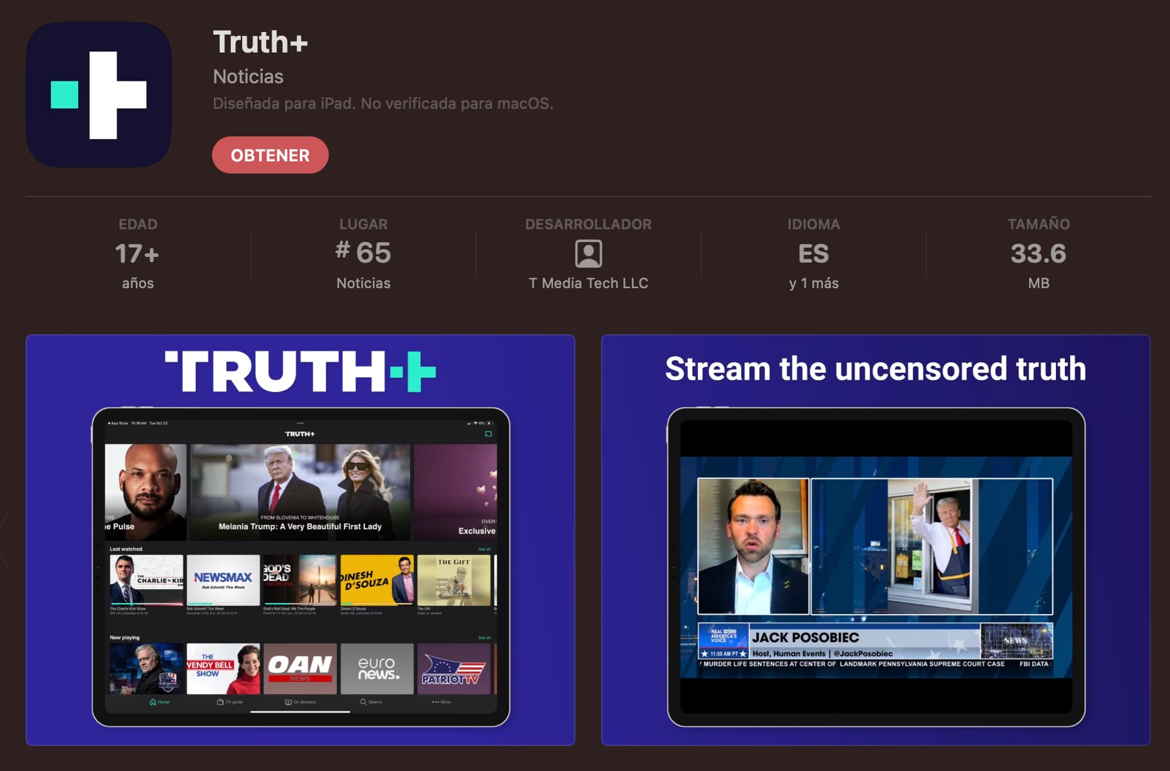Click the TV guide icon in the iPad preview
The width and height of the screenshot is (1170, 771).
tap(220, 702)
